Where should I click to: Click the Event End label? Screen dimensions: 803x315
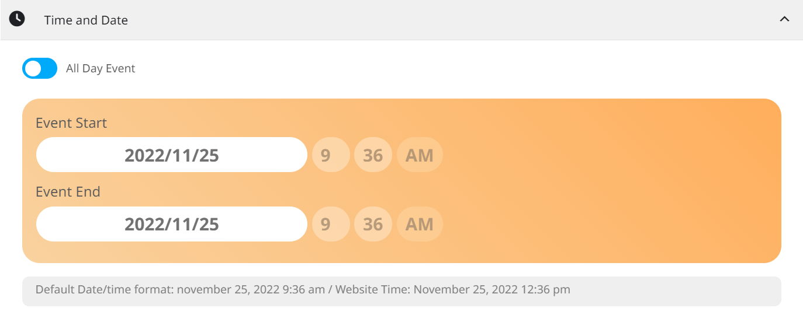click(x=68, y=192)
